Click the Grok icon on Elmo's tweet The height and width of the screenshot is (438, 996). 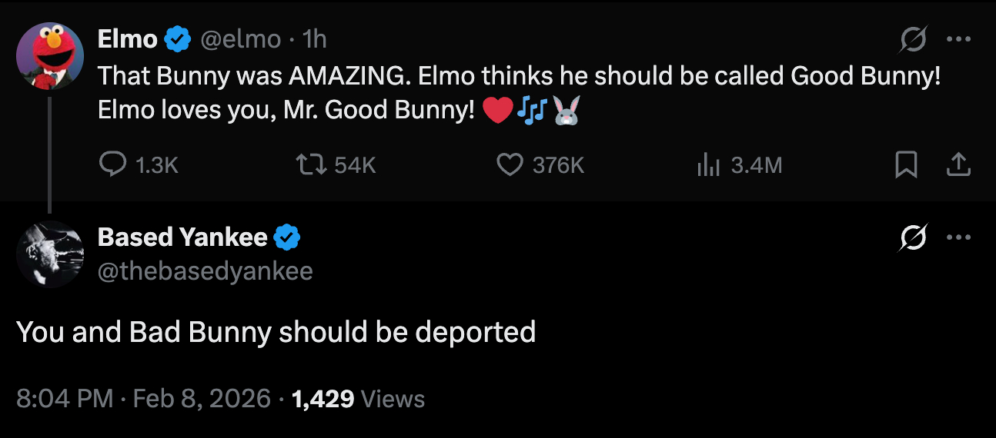point(913,40)
